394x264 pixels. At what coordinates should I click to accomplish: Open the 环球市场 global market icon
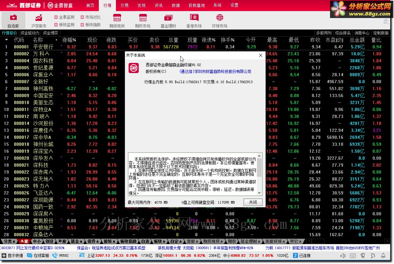(x=219, y=18)
